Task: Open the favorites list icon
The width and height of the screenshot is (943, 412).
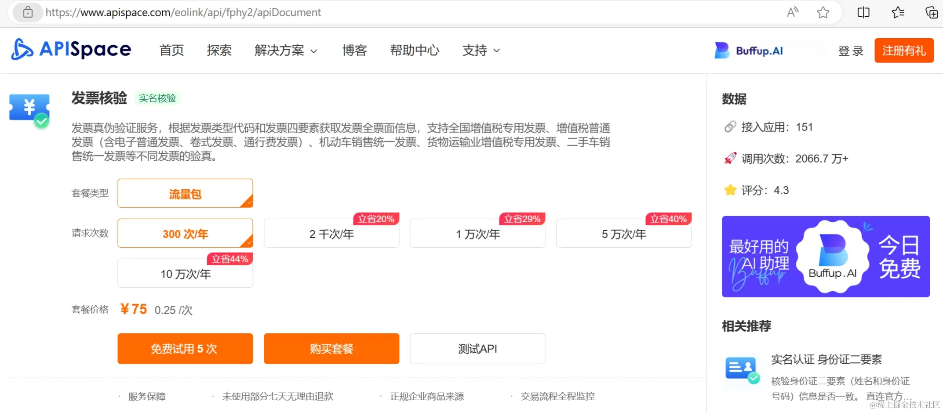Action: [x=898, y=12]
